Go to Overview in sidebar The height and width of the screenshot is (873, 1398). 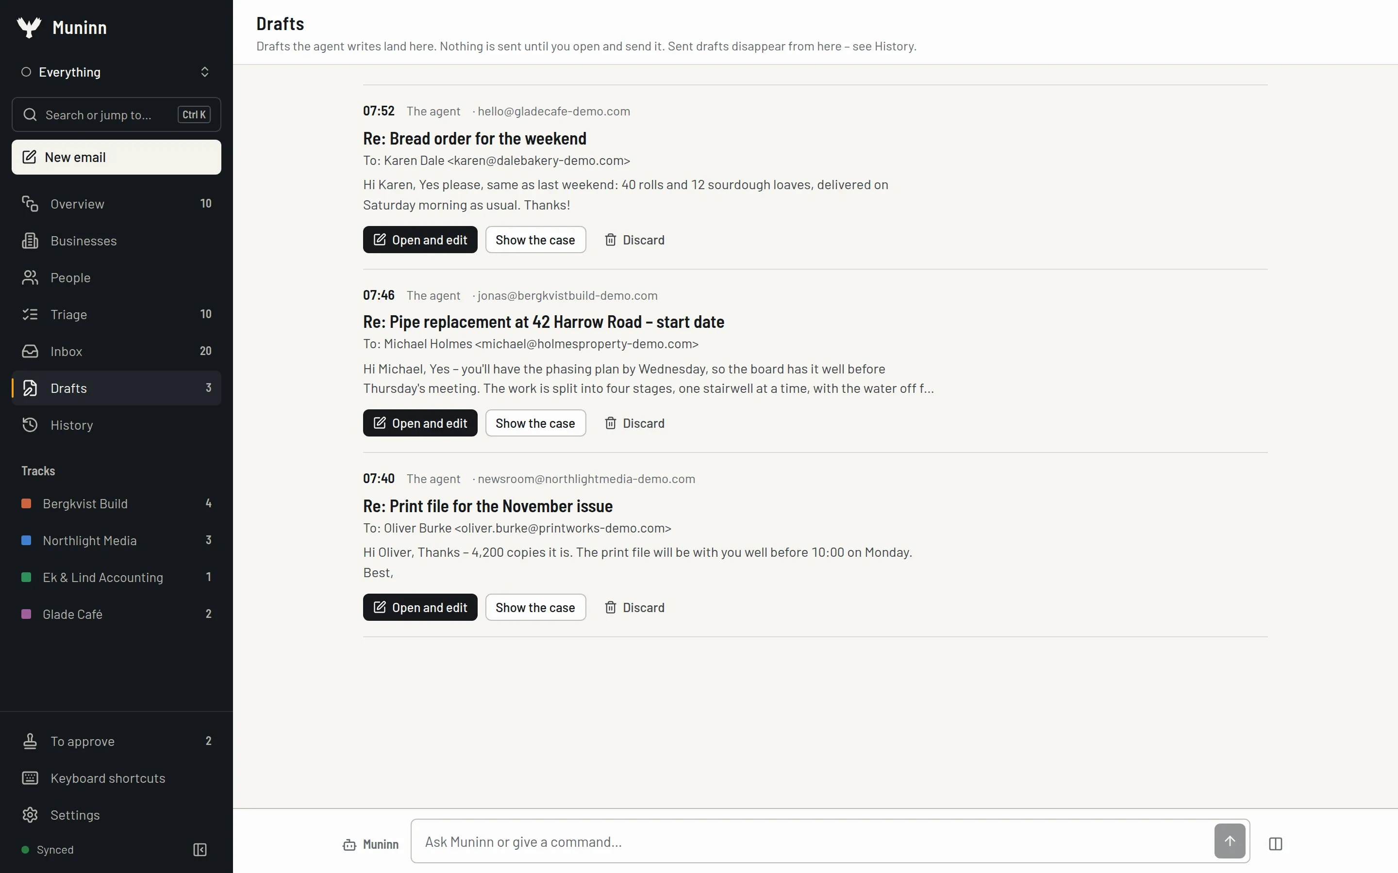click(x=116, y=204)
